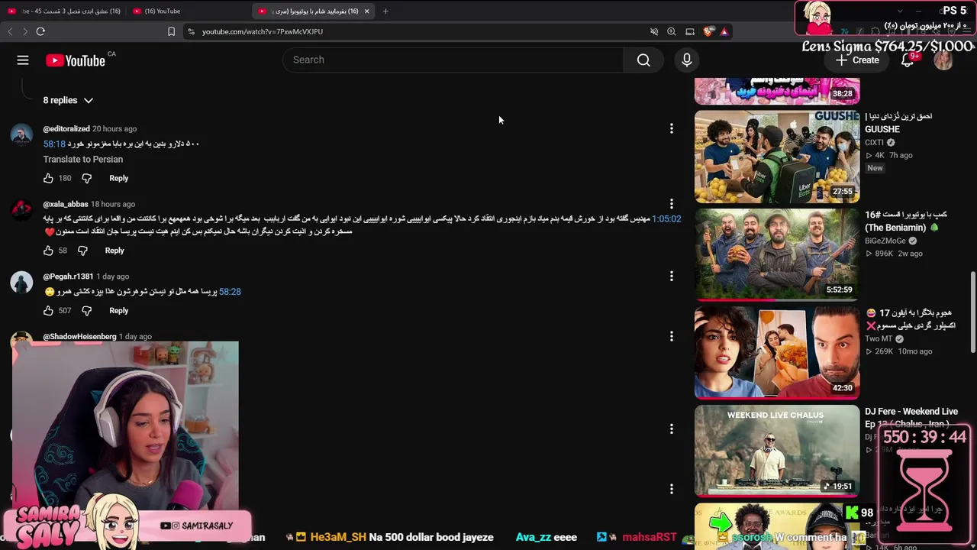Reply to the @Pegah.r1381 comment
Image resolution: width=977 pixels, height=550 pixels.
tap(118, 311)
